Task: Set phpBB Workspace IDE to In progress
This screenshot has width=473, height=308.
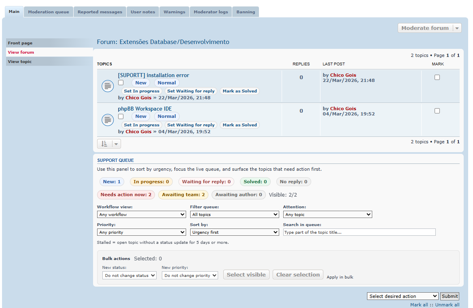Action: tap(142, 125)
